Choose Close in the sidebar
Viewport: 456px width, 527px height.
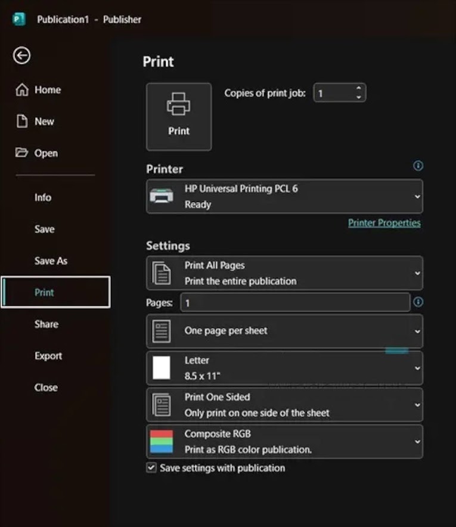[56, 387]
